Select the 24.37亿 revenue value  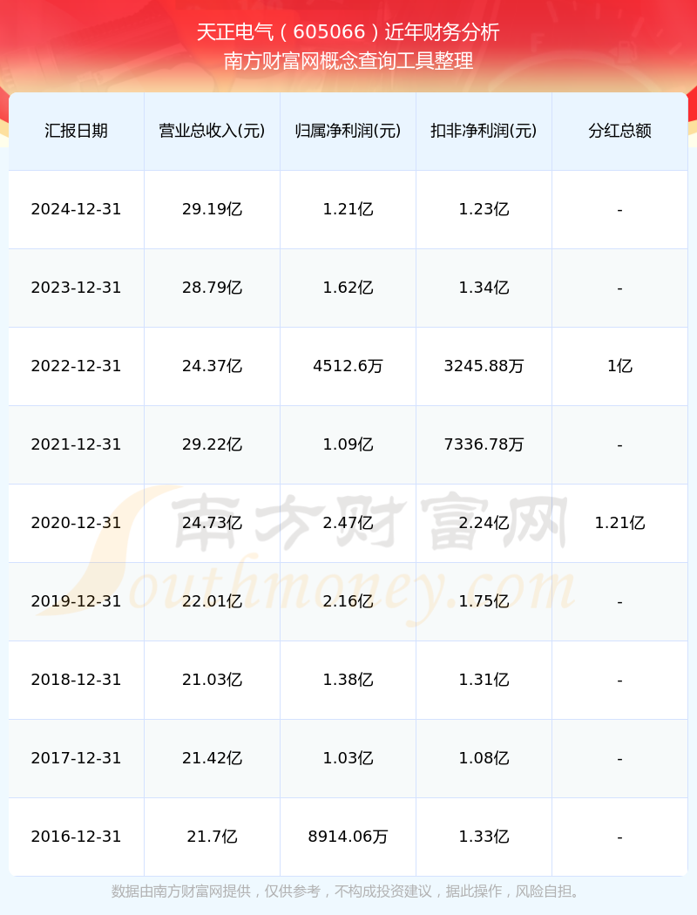(x=212, y=366)
